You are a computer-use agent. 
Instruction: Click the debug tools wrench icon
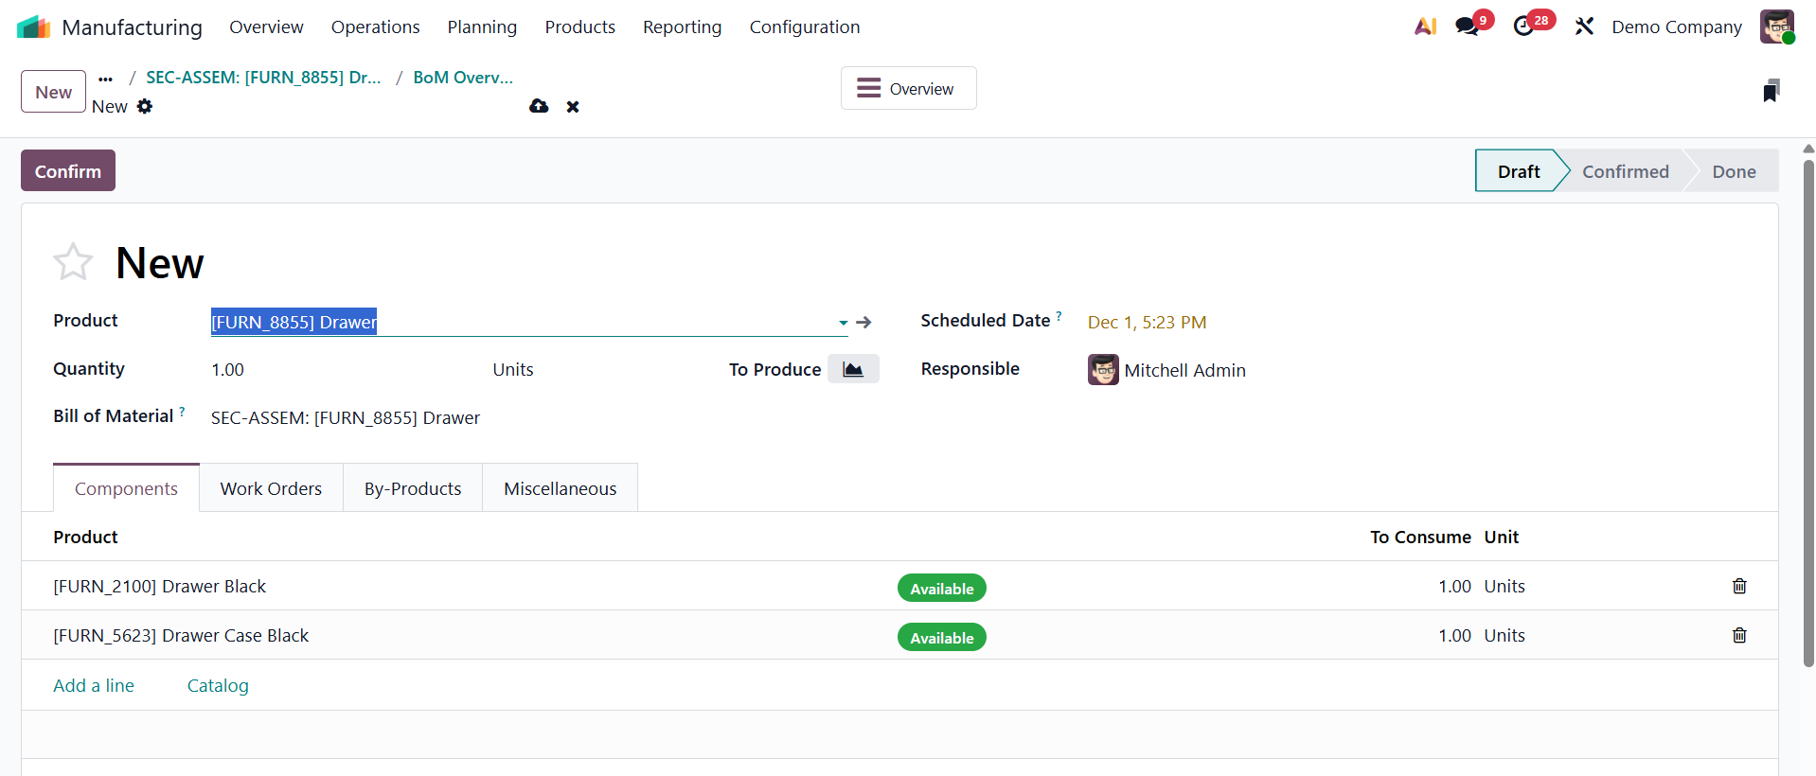(1584, 26)
